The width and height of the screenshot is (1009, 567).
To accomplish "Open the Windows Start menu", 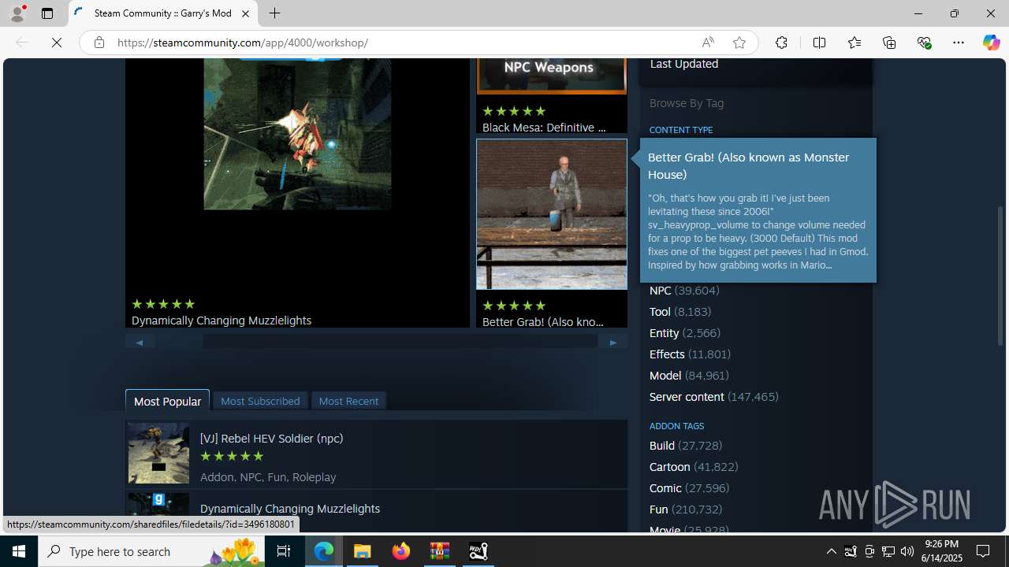I will click(x=19, y=551).
